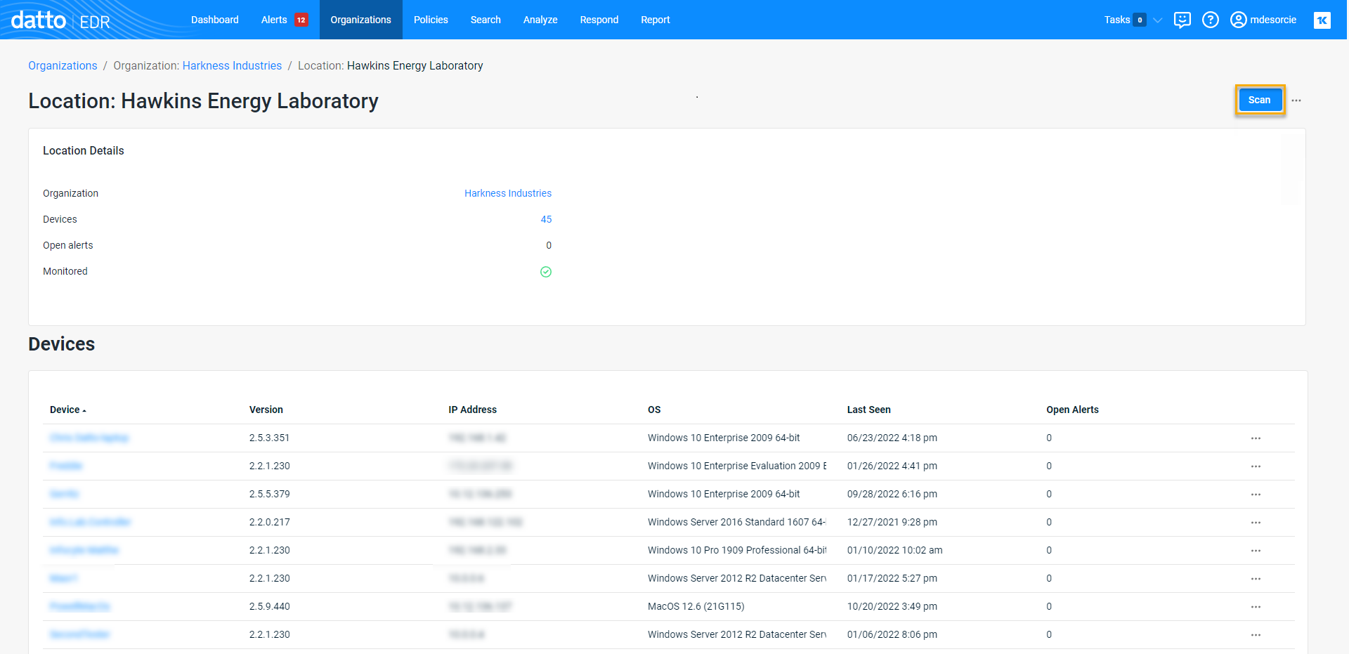Open actions menu for 01/17/2022 row

coord(1256,579)
